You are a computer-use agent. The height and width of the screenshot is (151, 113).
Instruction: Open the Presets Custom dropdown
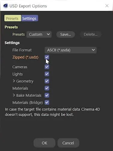pos(39,34)
